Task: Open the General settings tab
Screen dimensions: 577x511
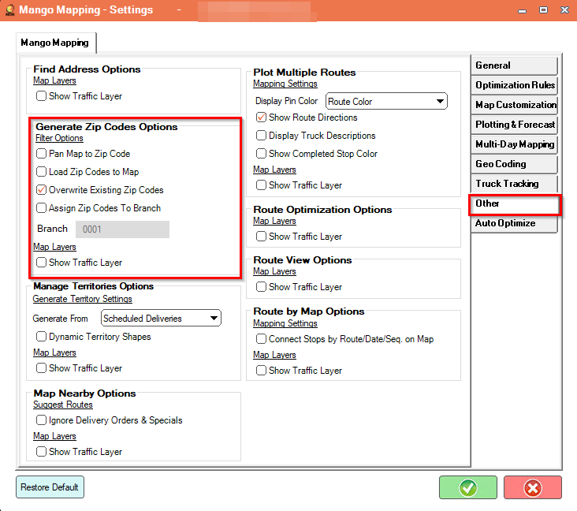Action: (x=514, y=65)
